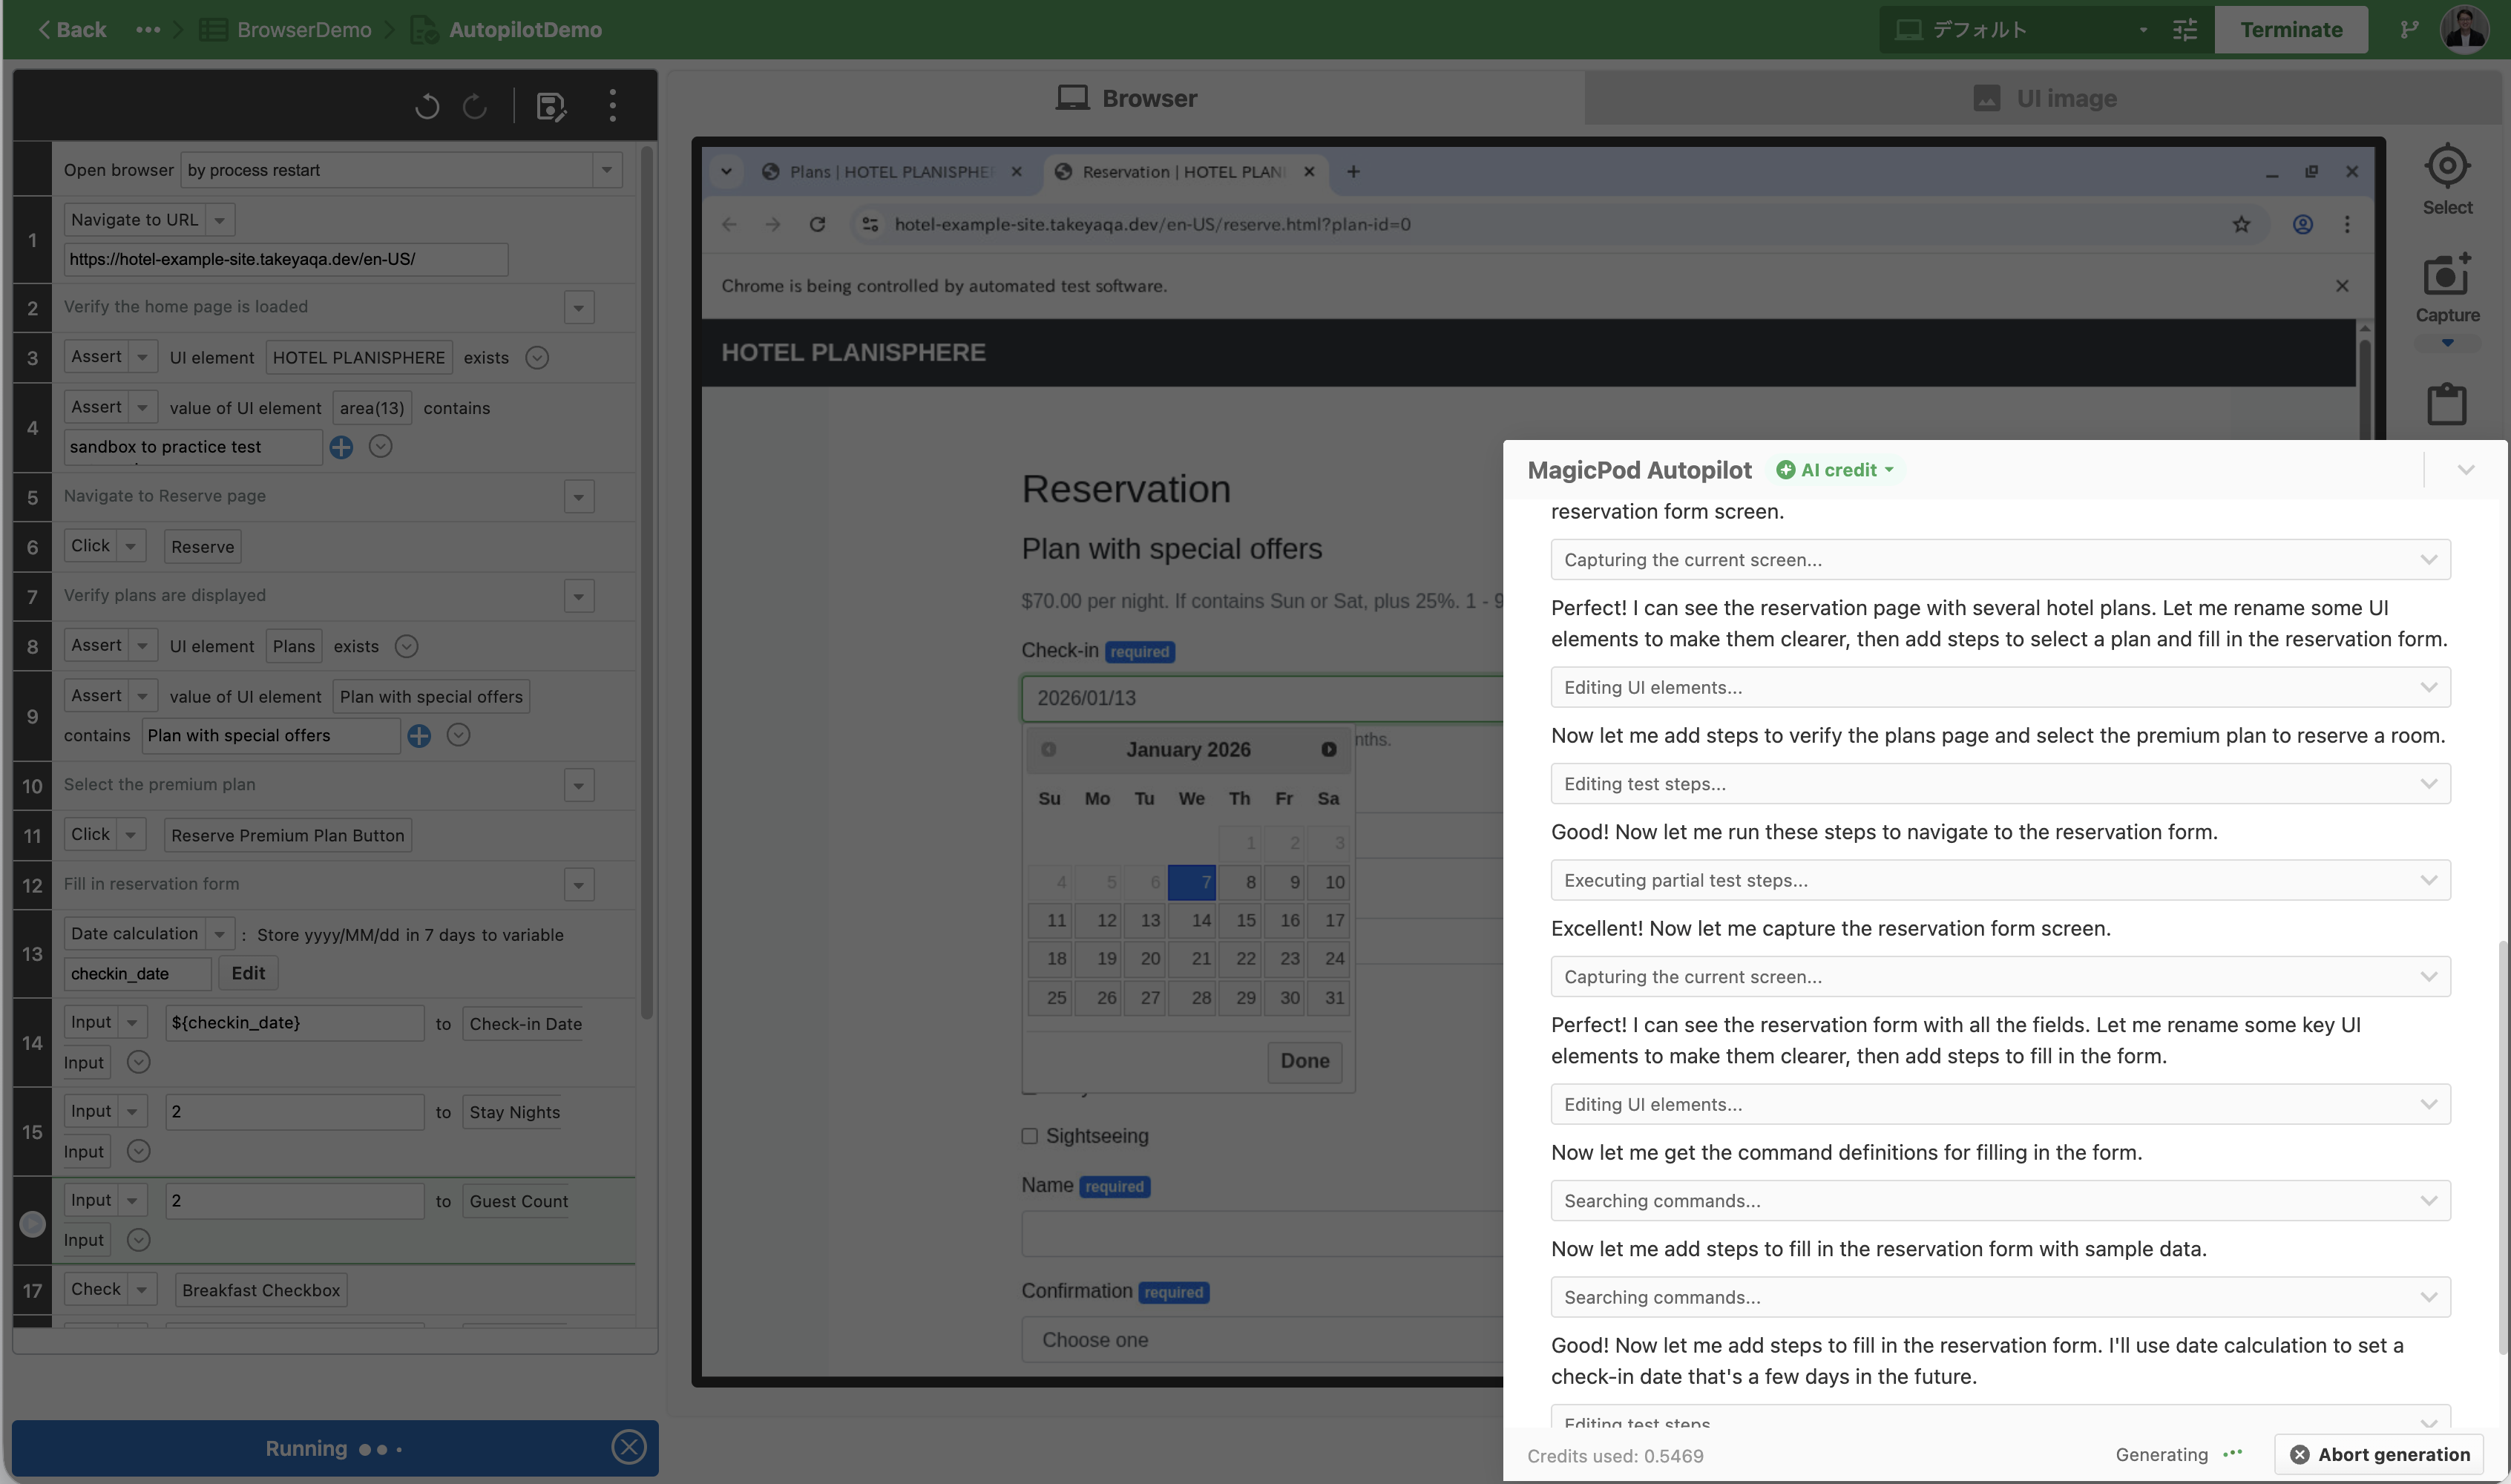Click the checkin_date variable field
Viewport: 2511px width, 1484px height.
(137, 973)
